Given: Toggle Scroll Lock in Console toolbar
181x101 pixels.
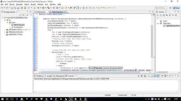Looking at the screenshot, I should pos(152,76).
